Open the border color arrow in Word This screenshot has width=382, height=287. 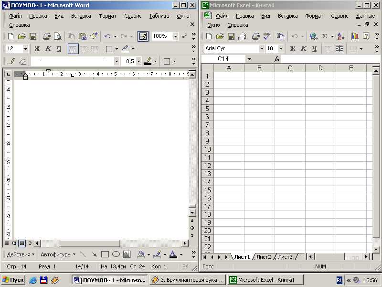point(156,61)
